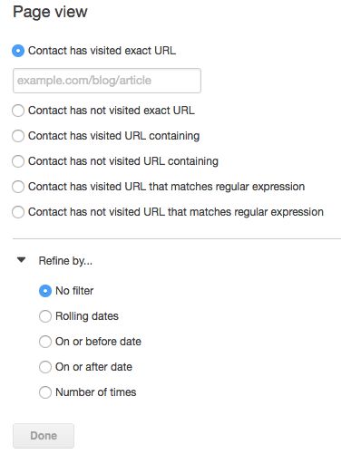Click 'Contact has visited URL containing' label text
Viewport: 341px width, 464px height.
[114, 136]
